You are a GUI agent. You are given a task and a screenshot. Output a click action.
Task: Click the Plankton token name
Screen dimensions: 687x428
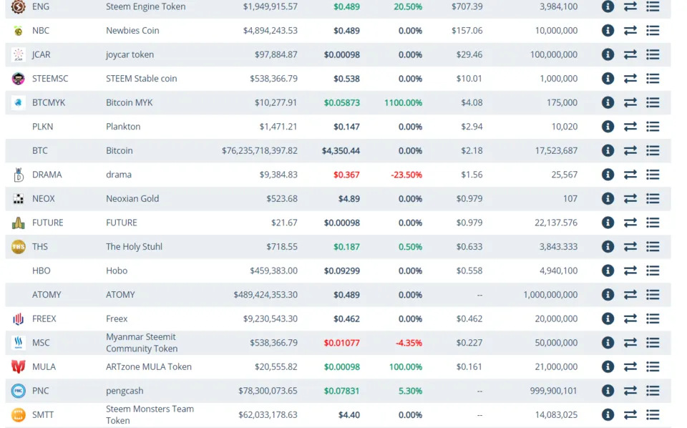tap(123, 127)
